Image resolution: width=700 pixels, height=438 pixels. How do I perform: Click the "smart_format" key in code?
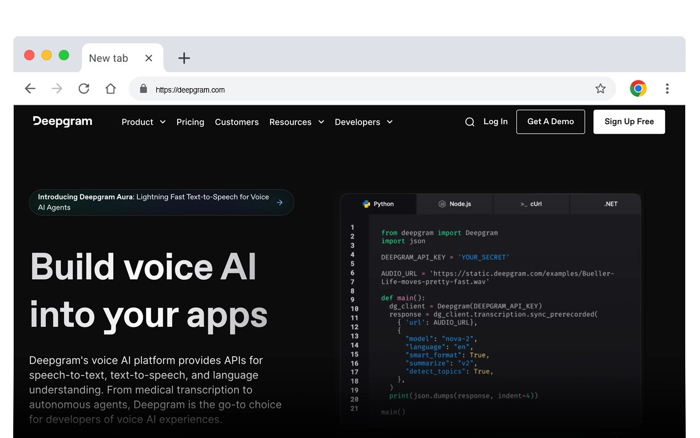pos(433,355)
